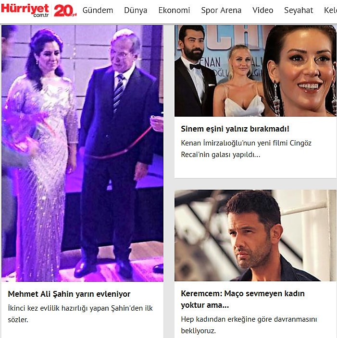Select Ekonomi in the navigation bar

174,10
